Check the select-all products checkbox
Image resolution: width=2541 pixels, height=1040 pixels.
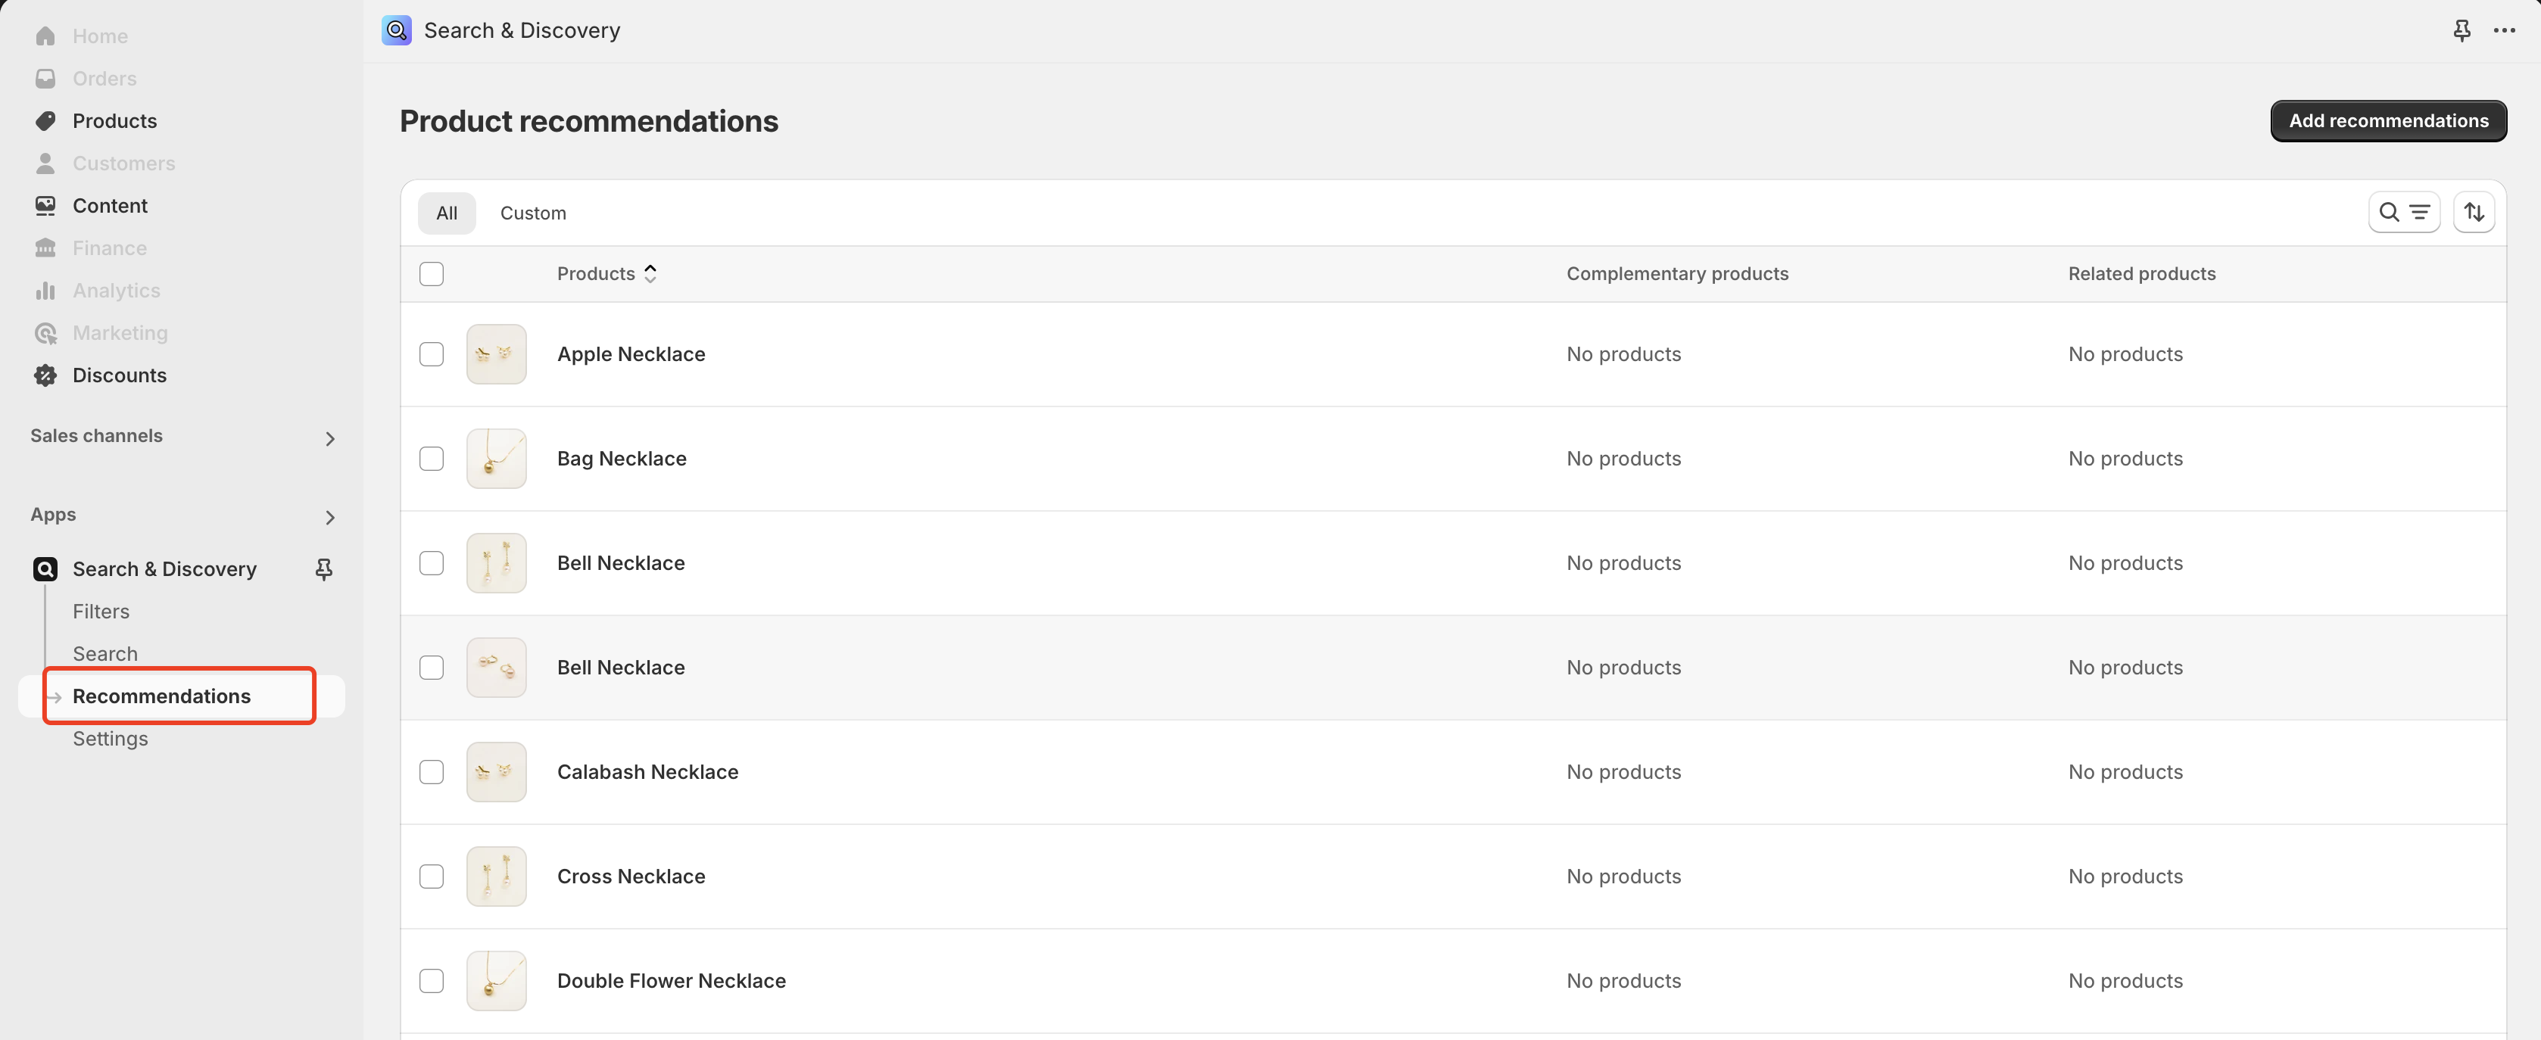coord(431,274)
